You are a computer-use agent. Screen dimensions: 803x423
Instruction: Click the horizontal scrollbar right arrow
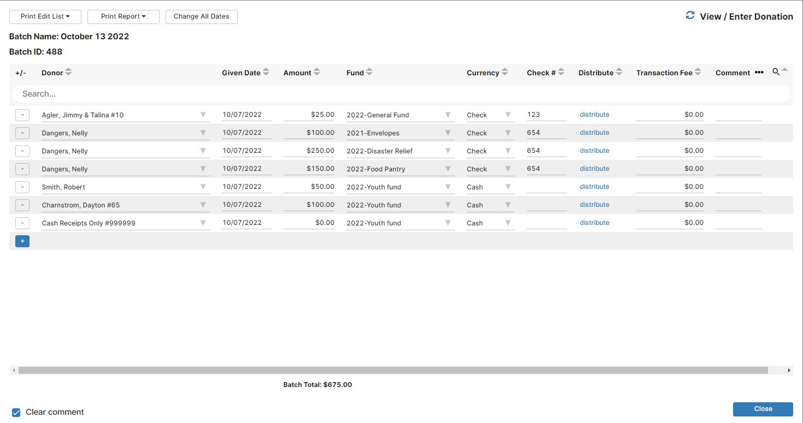click(789, 371)
